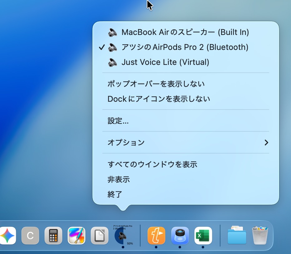This screenshot has width=291, height=254.
Task: Select Just Voice Lite (Virtual) output
Action: tap(165, 62)
